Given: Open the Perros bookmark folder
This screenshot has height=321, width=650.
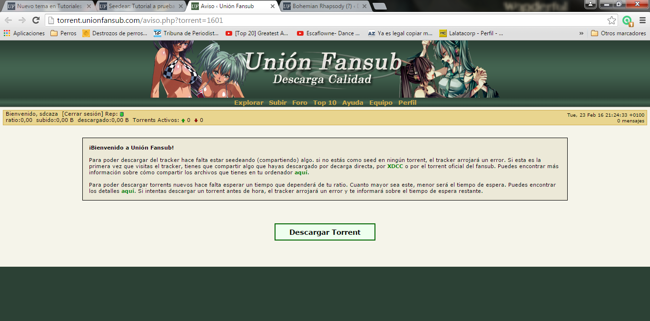Looking at the screenshot, I should (63, 33).
